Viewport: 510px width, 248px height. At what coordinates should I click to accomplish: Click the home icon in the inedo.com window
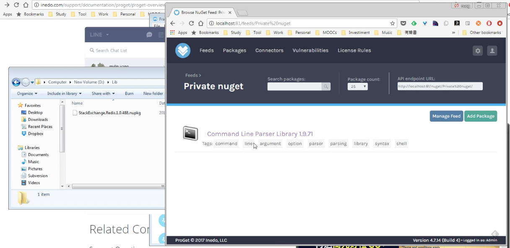pos(26,5)
